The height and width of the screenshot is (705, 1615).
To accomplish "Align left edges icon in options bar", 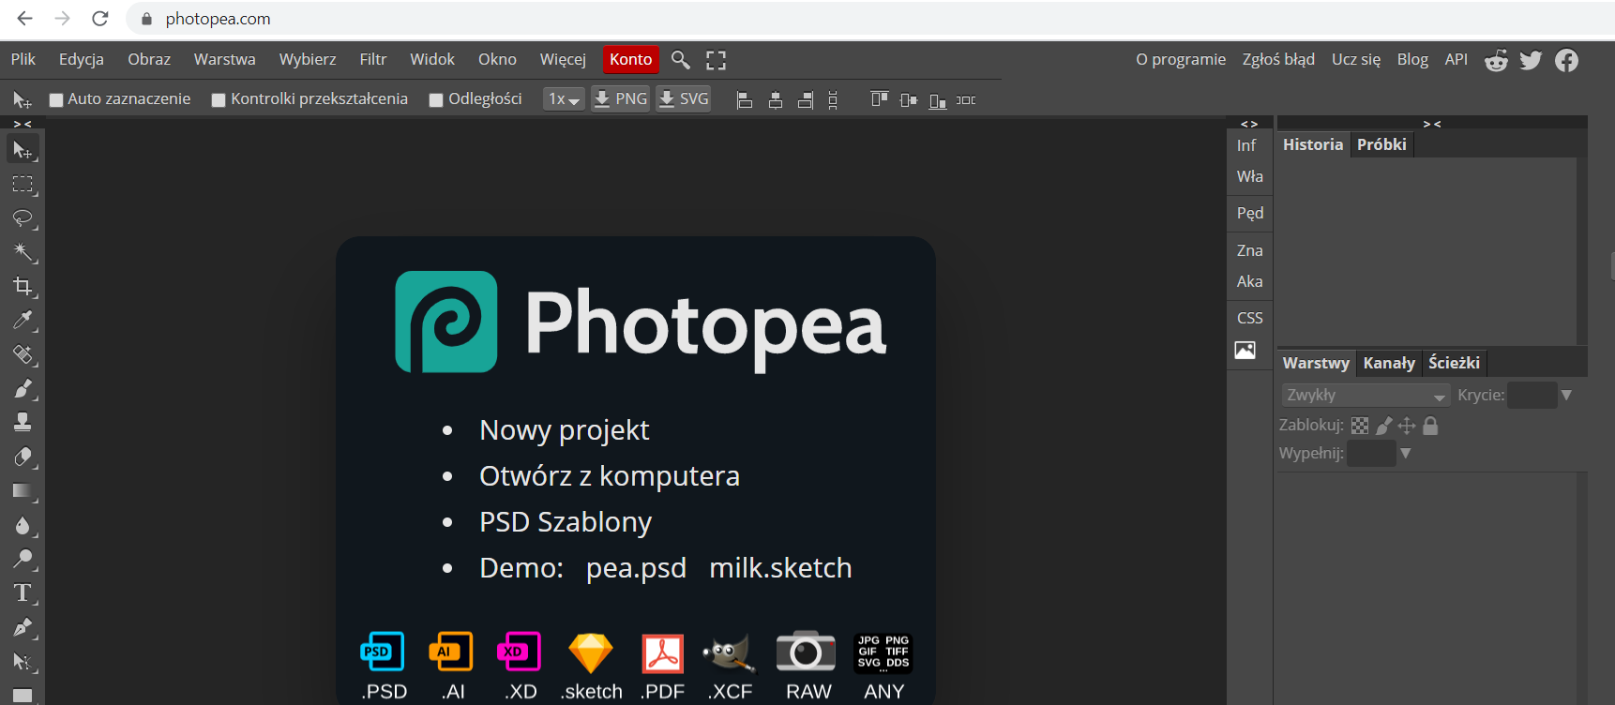I will pyautogui.click(x=745, y=100).
